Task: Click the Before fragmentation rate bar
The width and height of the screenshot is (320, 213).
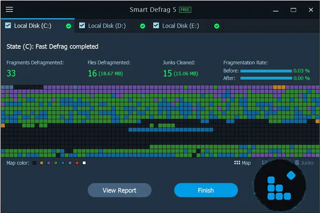Action: click(x=266, y=71)
